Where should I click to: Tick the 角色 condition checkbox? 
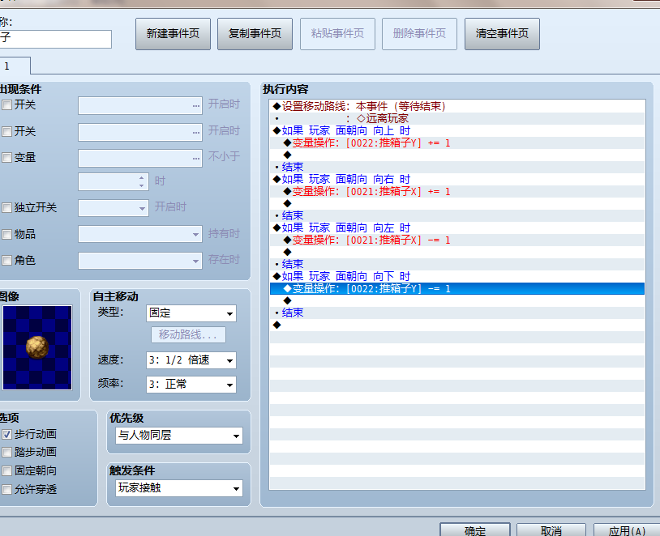pyautogui.click(x=6, y=260)
